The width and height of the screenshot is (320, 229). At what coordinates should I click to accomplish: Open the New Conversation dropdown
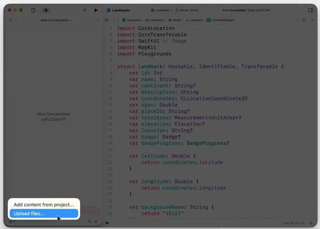56,20
